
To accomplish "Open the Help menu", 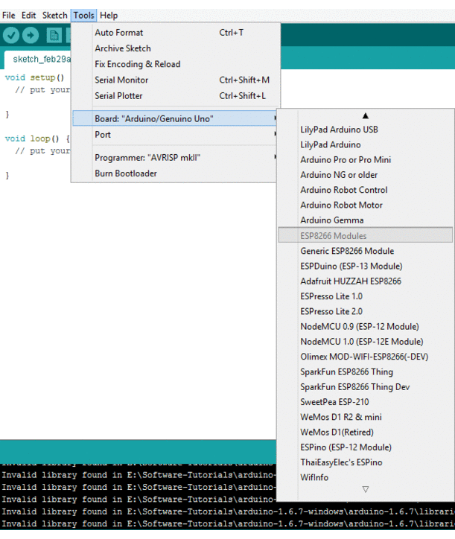I will coord(109,15).
